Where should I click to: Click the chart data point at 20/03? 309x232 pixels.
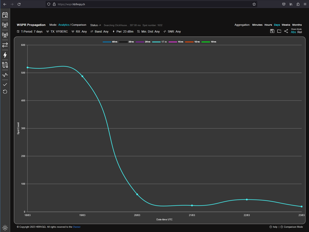tap(137, 194)
